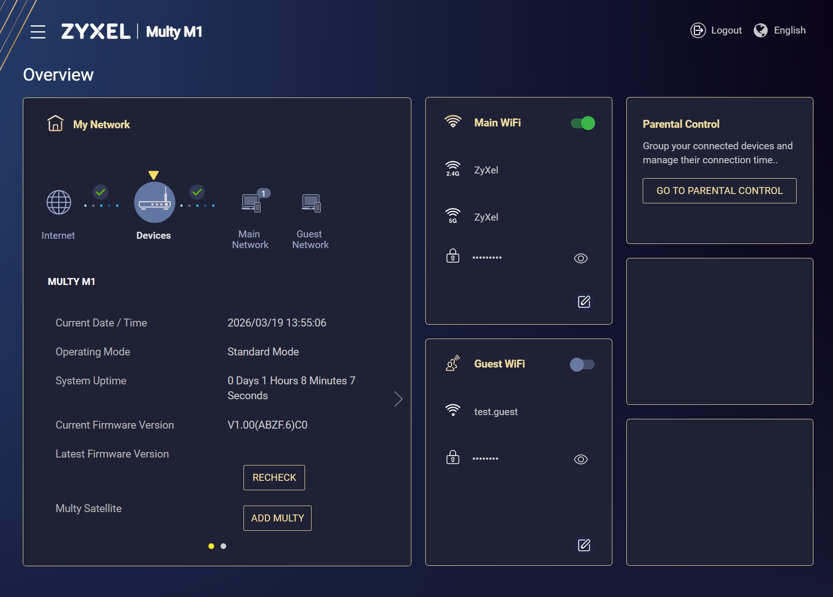The height and width of the screenshot is (597, 833).
Task: Click the 5G ZyXel network name
Action: pos(486,217)
